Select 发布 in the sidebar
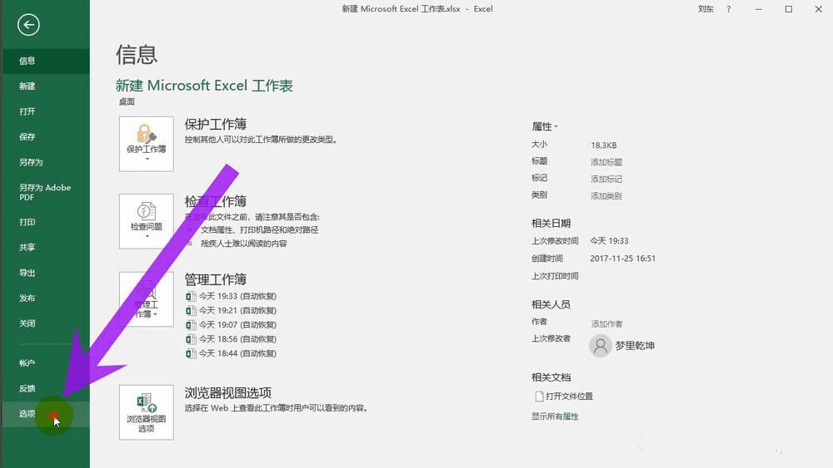 coord(45,298)
